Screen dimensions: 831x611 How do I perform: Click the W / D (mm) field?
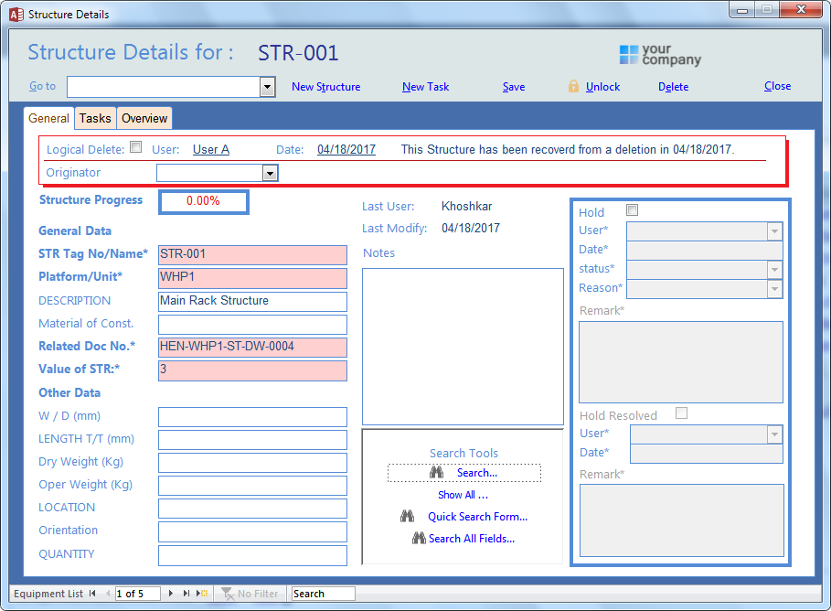coord(253,417)
